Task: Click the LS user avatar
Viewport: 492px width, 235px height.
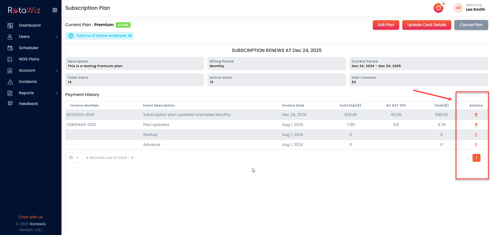Action: click(458, 8)
